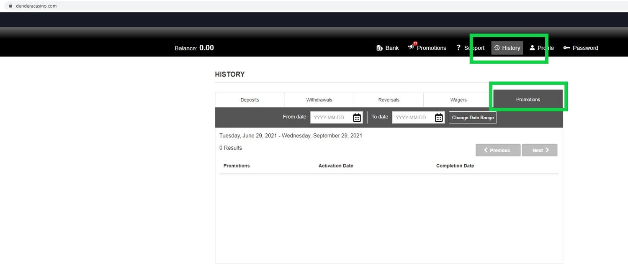Screen dimensions: 628x274
Task: Go to Next results page
Action: [x=540, y=150]
